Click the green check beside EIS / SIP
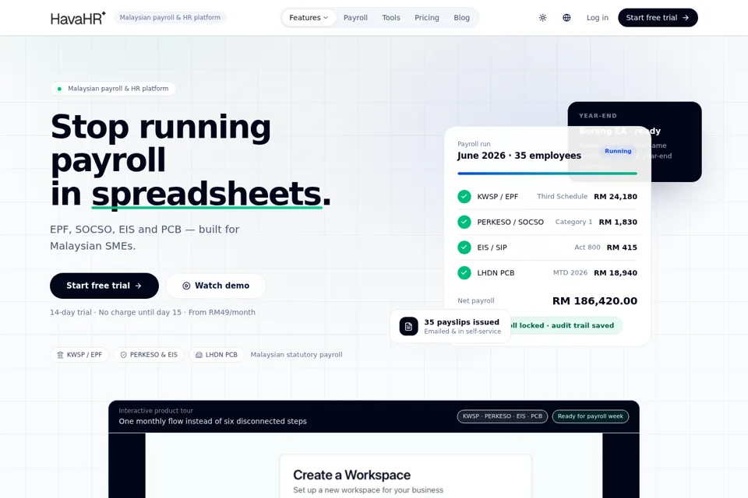 coord(464,247)
